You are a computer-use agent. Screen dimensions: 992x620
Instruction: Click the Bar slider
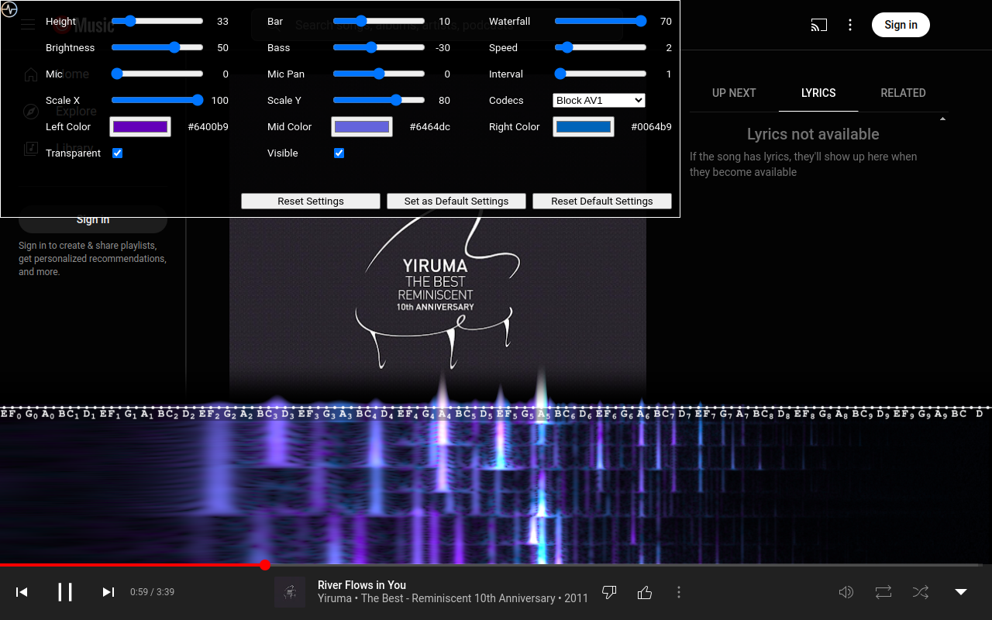pos(379,22)
